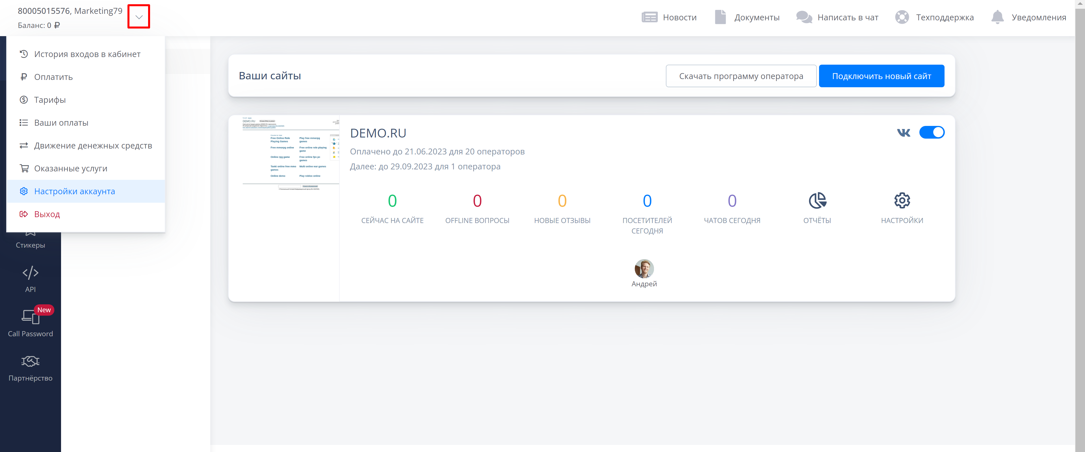Click the VK integration icon
The height and width of the screenshot is (452, 1085).
(904, 133)
